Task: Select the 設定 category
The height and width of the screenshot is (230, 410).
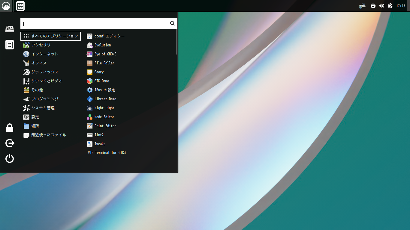Action: (50, 117)
